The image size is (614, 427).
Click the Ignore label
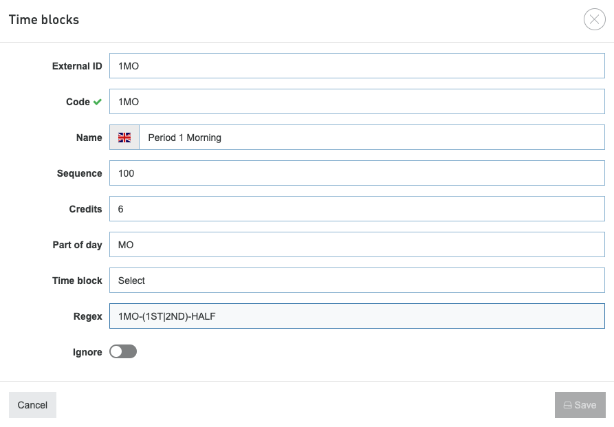87,352
